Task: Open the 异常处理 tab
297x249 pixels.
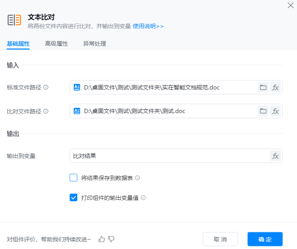Action: coord(94,44)
